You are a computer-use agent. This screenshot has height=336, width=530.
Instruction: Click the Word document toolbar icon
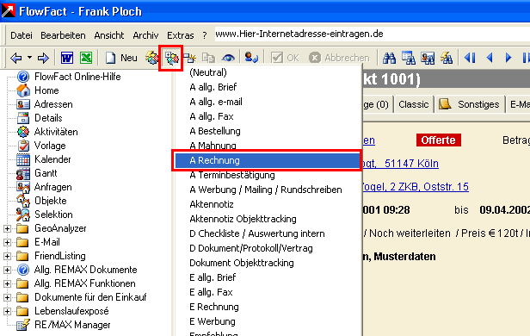pos(67,58)
